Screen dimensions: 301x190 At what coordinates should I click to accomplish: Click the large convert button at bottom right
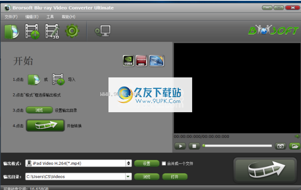(265, 170)
